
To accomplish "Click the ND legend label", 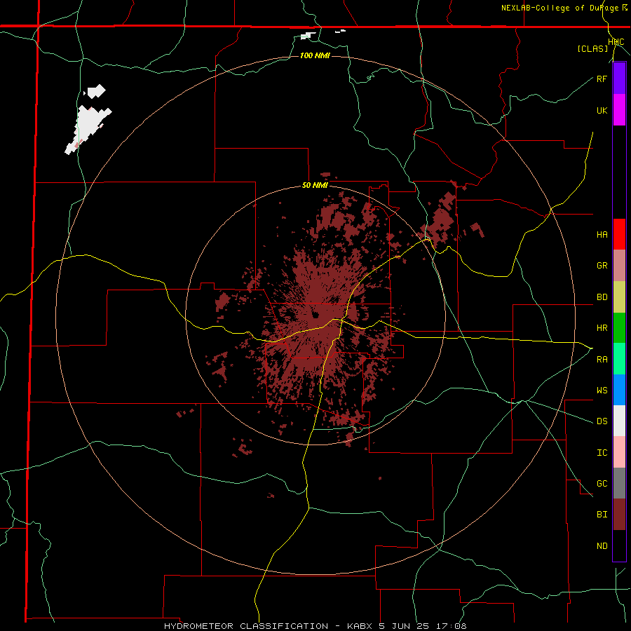I will (x=602, y=546).
